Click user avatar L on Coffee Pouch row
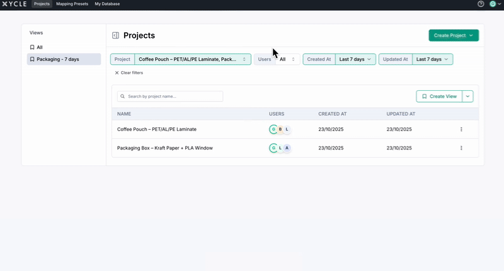Viewport: 504px width, 271px height. point(287,129)
